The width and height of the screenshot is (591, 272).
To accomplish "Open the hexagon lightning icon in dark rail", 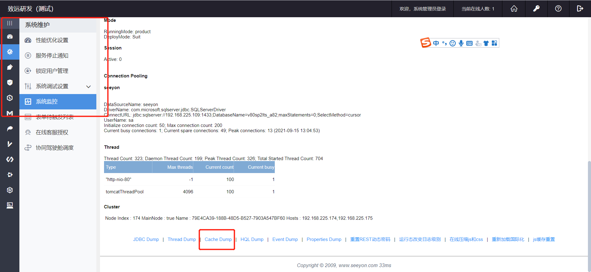I will (x=10, y=98).
